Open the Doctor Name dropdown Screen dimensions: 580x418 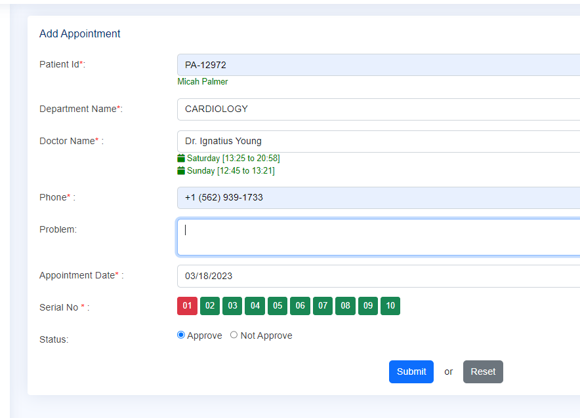[x=379, y=142]
